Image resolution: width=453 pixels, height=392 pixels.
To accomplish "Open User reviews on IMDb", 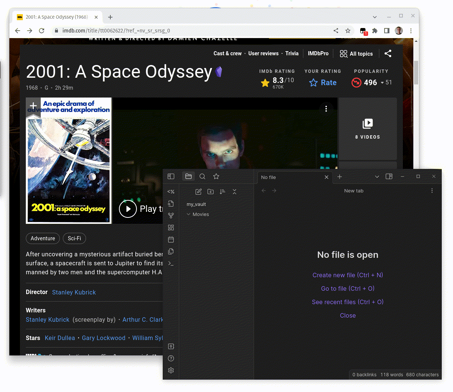I will [263, 53].
